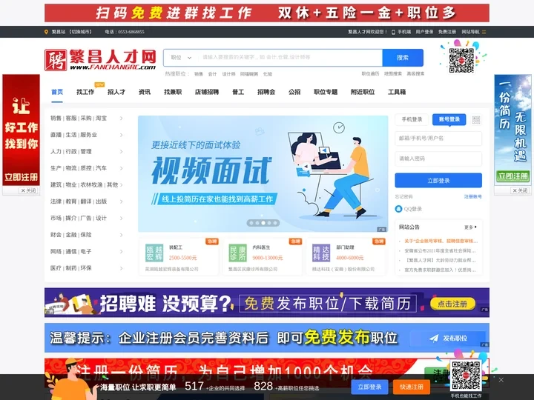Click the location pin icon by 繁昌站
534x400 pixels.
[x=46, y=32]
